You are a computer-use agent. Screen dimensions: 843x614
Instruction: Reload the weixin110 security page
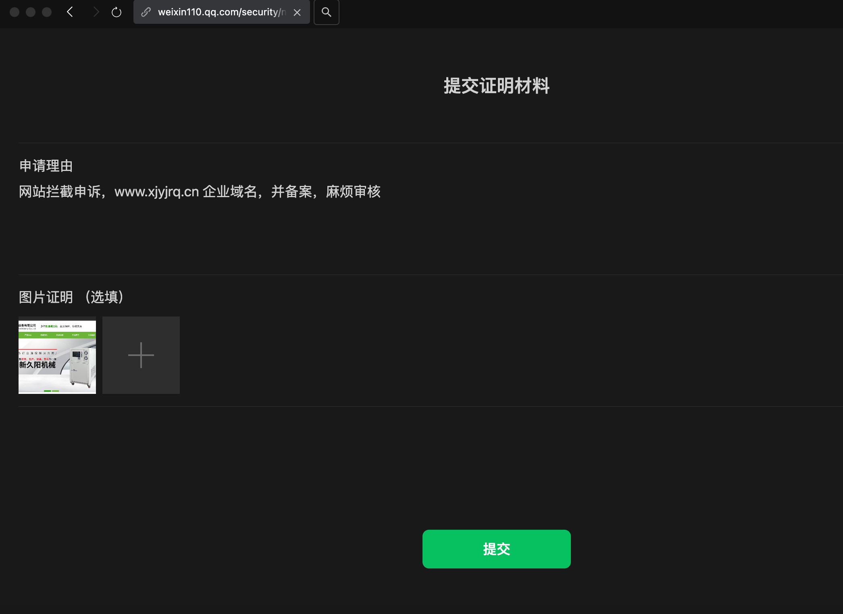pyautogui.click(x=117, y=12)
